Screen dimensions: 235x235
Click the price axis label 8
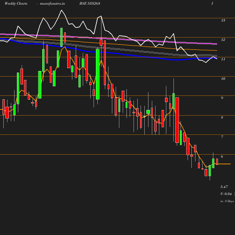(x=222, y=117)
